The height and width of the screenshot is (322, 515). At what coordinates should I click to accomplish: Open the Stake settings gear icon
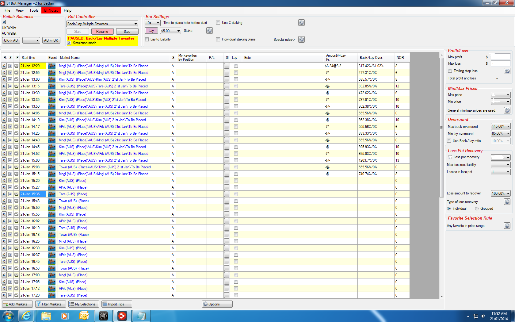click(209, 31)
